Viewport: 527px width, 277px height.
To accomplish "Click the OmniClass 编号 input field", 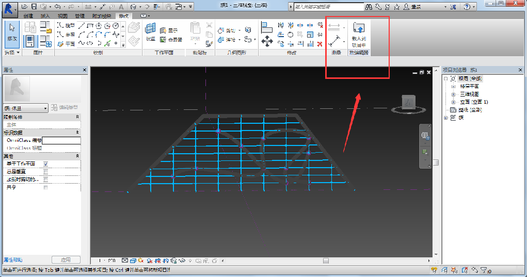I will click(x=61, y=140).
